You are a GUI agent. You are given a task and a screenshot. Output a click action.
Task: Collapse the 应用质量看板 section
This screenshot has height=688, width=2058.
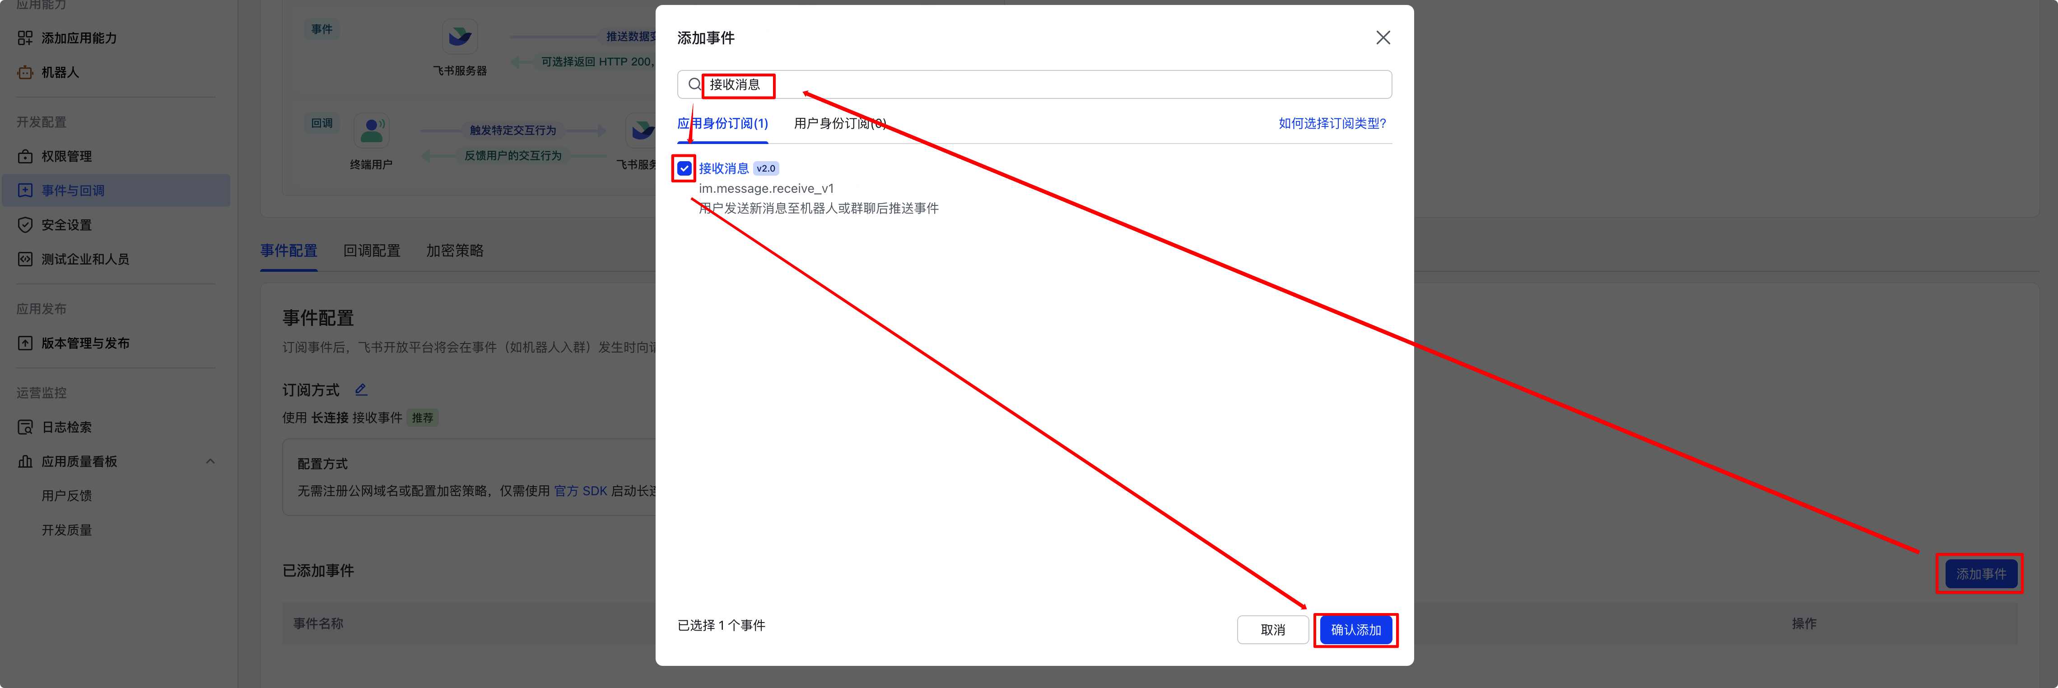[210, 461]
